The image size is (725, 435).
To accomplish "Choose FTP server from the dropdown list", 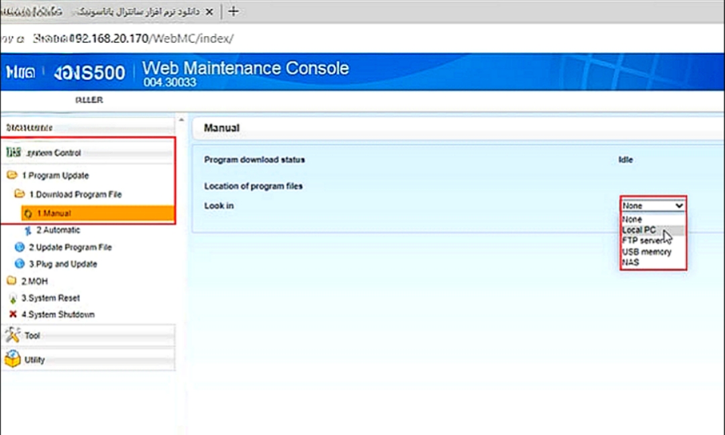I will tap(642, 241).
